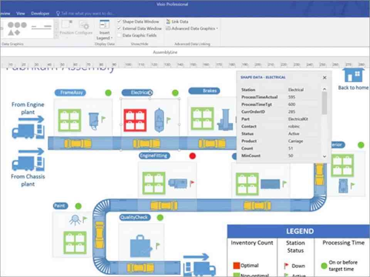
Task: Expand the Data Graphics gallery
Action: pos(56,35)
